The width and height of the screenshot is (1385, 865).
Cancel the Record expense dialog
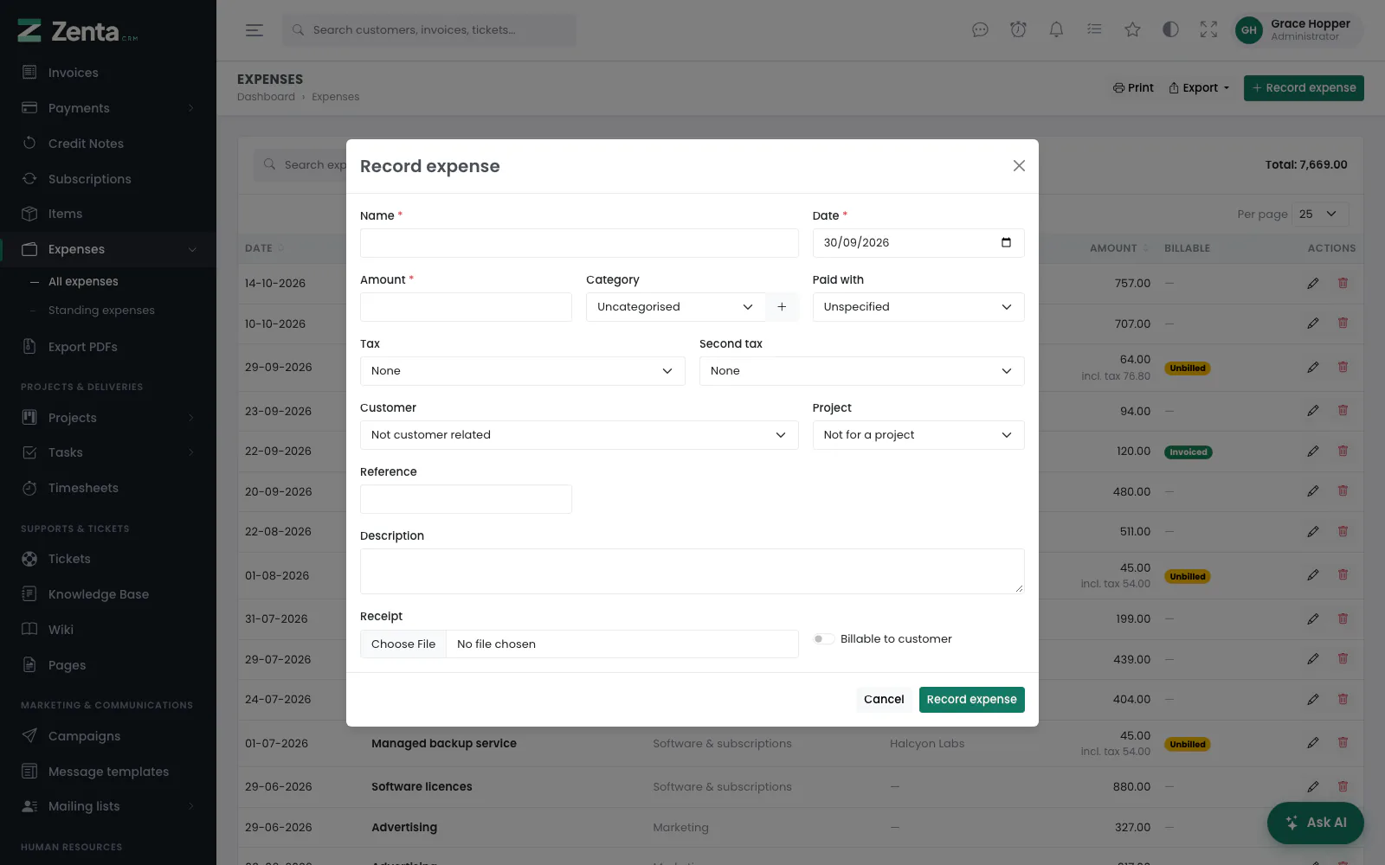pos(884,700)
